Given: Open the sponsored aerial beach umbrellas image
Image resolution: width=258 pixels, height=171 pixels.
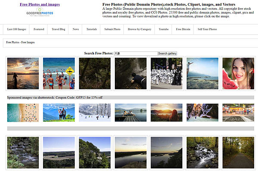Looking at the screenshot, I should (x=23, y=113).
